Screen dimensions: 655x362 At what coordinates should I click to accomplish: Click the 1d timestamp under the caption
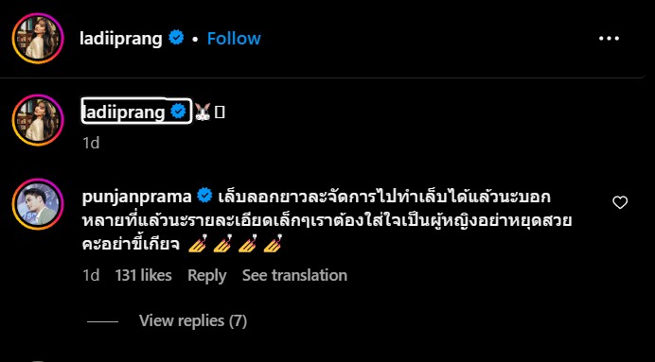pyautogui.click(x=91, y=143)
